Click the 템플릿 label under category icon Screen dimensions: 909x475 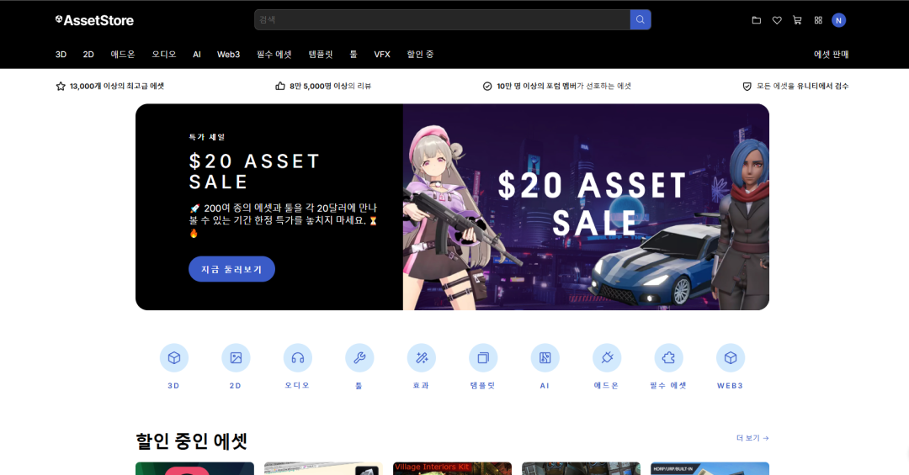click(483, 385)
